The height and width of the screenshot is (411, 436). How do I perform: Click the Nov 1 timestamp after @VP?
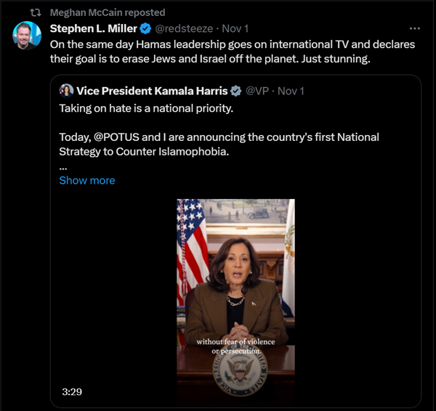point(291,91)
